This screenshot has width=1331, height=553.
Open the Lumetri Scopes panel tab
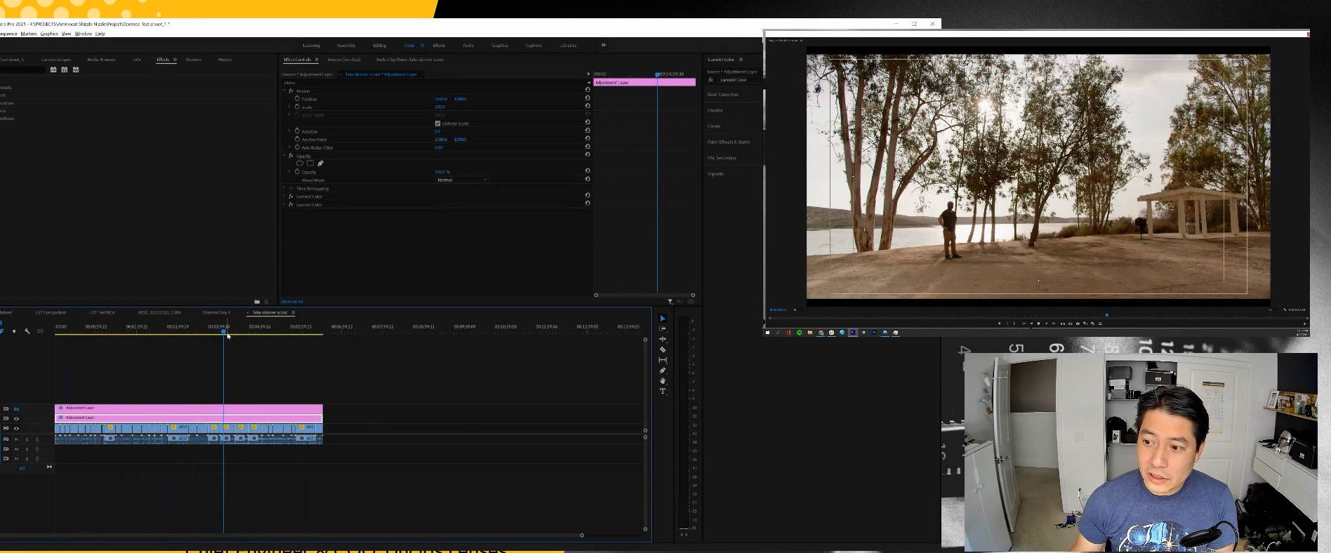point(56,60)
